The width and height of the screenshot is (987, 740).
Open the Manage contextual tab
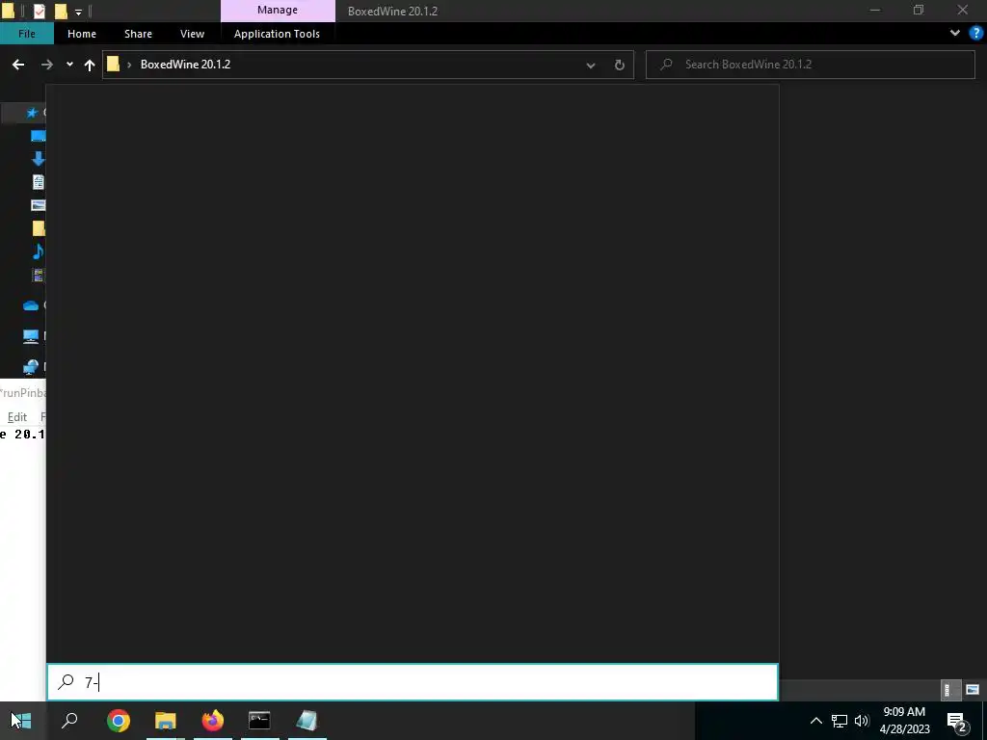coord(278,10)
